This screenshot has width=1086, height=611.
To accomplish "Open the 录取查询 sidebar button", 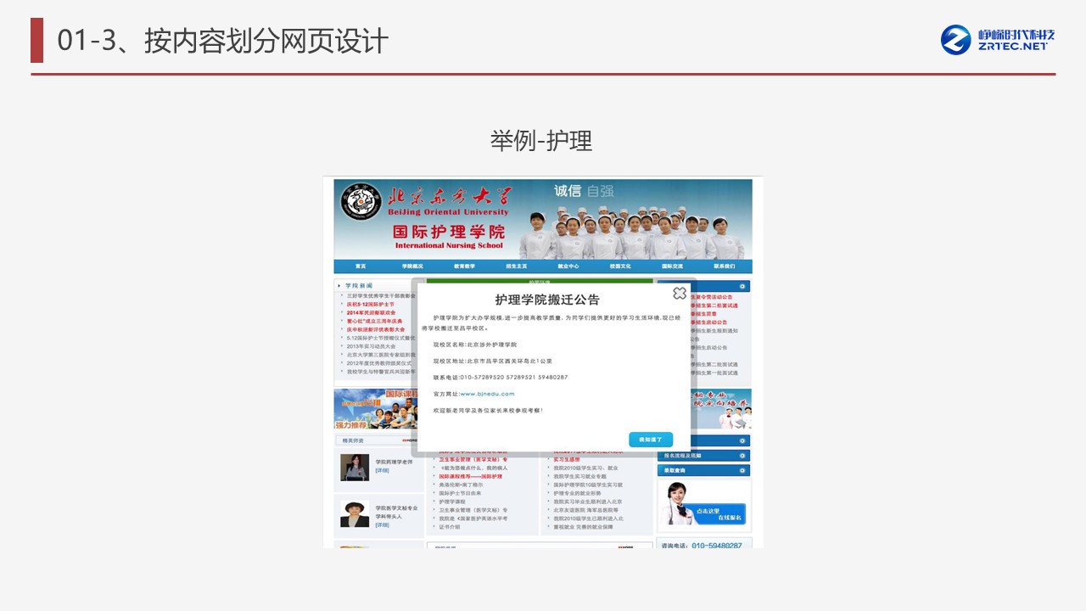I will (703, 470).
